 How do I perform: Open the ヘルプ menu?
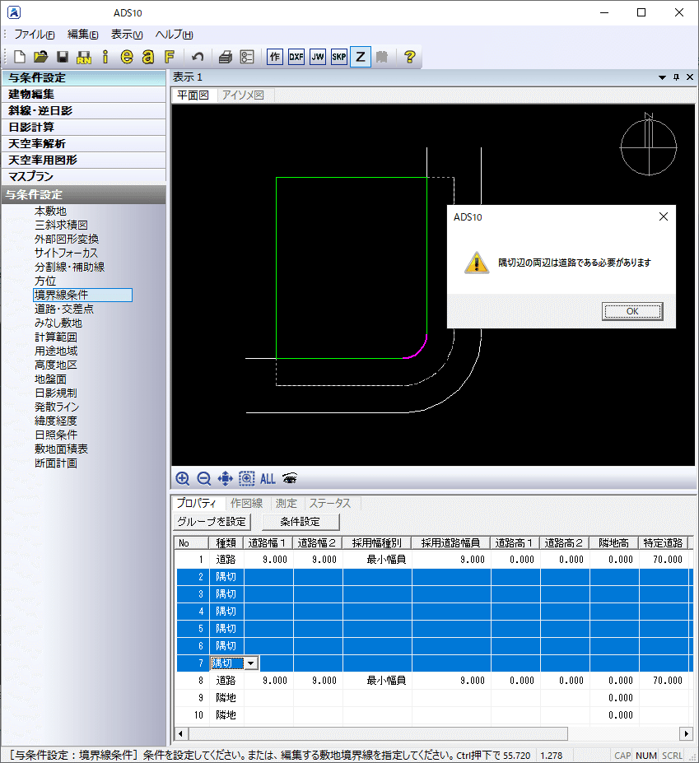tap(175, 35)
